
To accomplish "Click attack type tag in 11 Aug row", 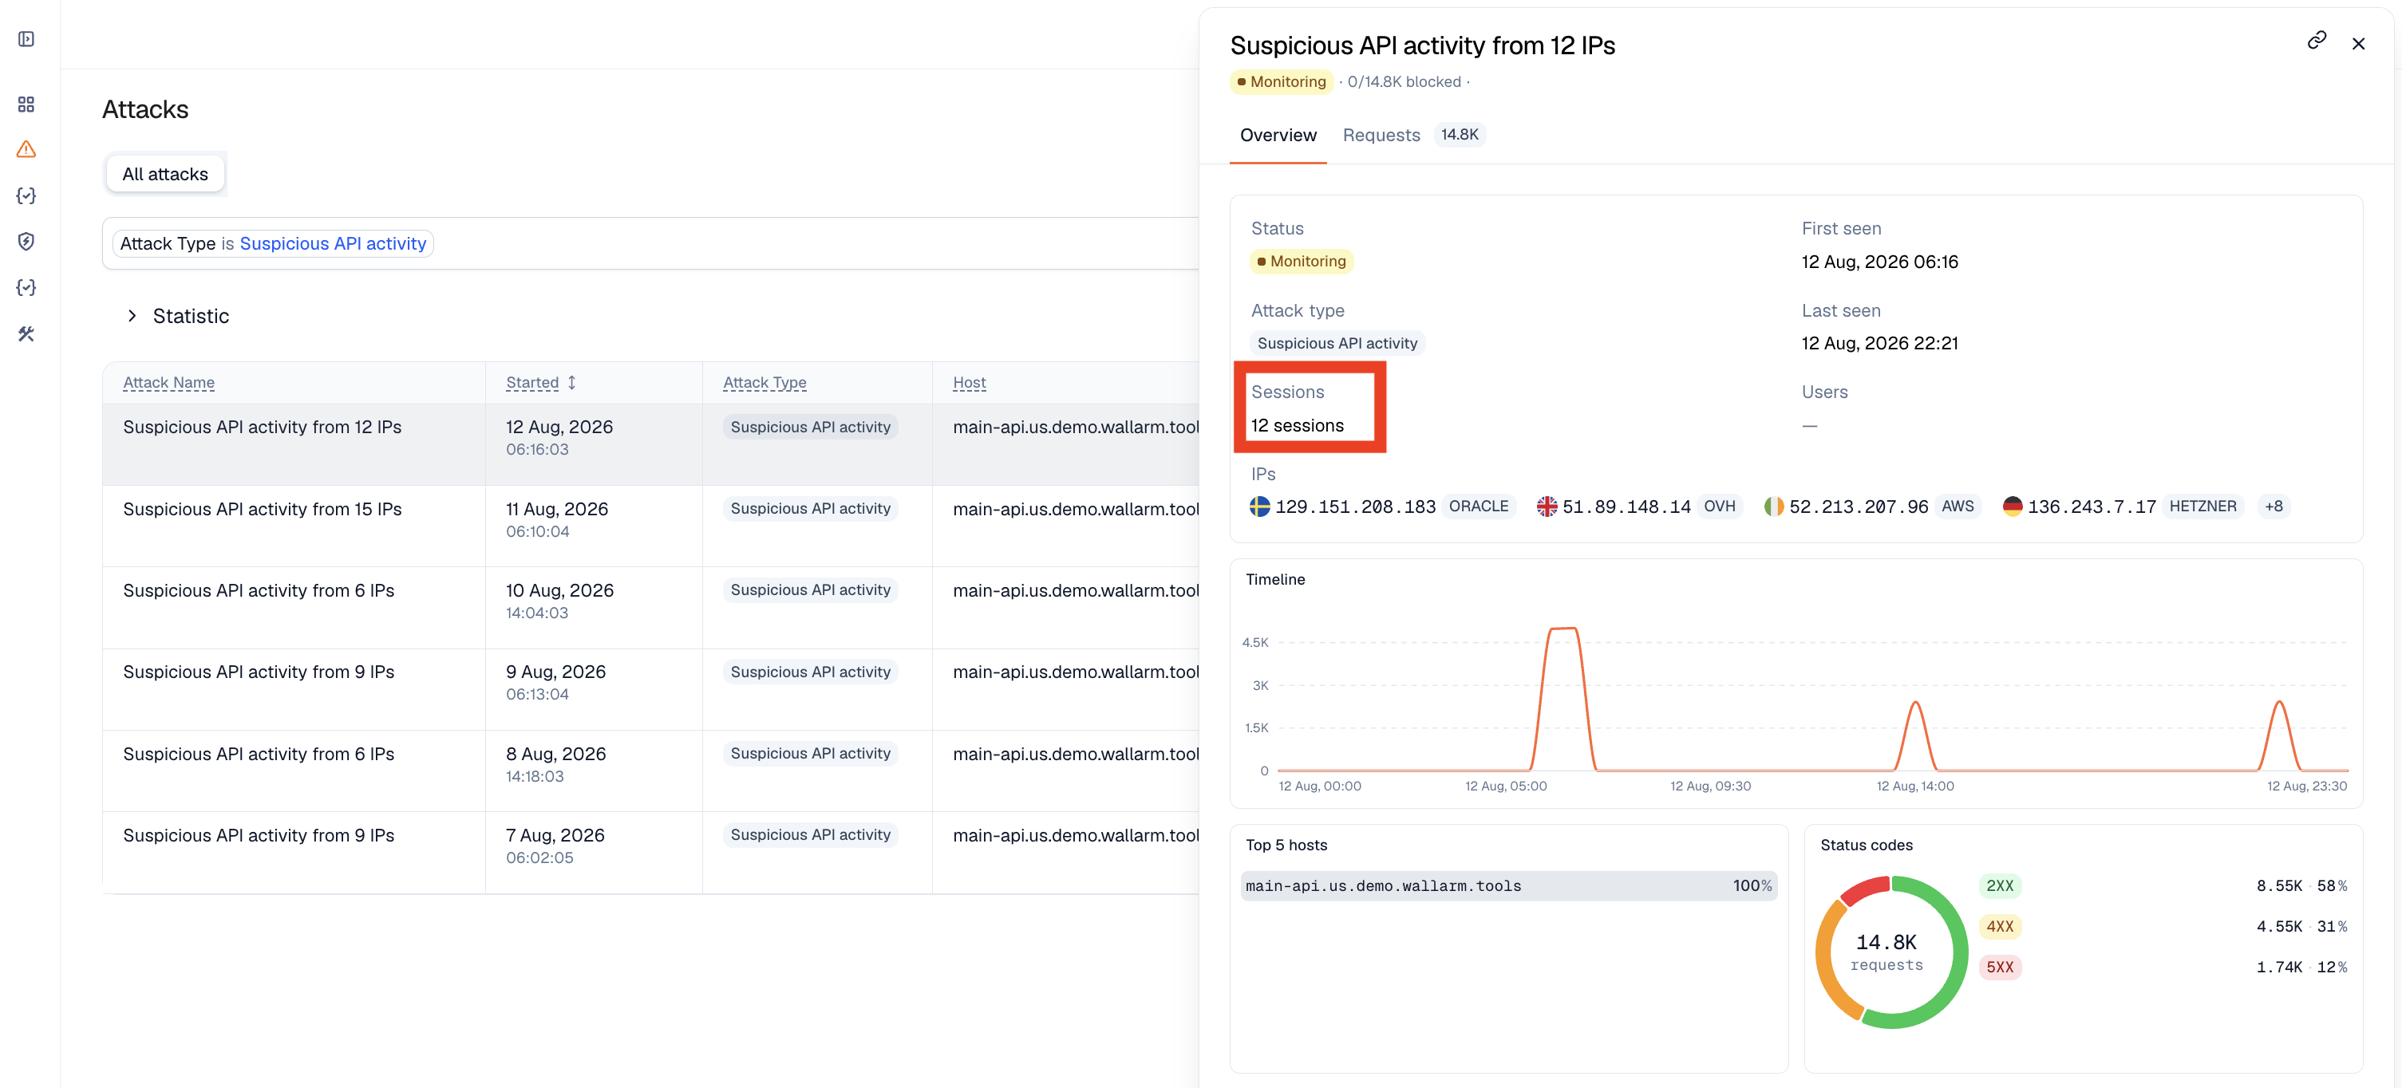I will (810, 509).
